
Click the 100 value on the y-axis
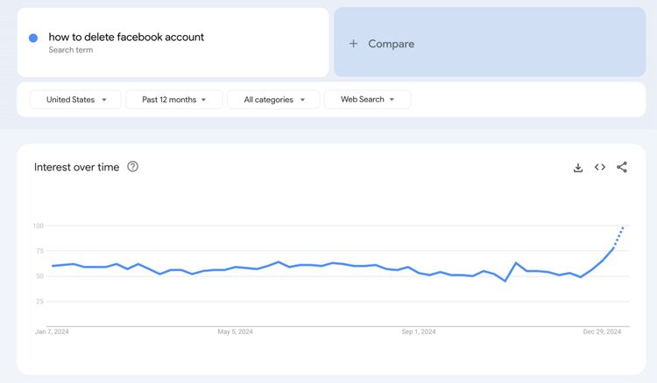point(38,226)
